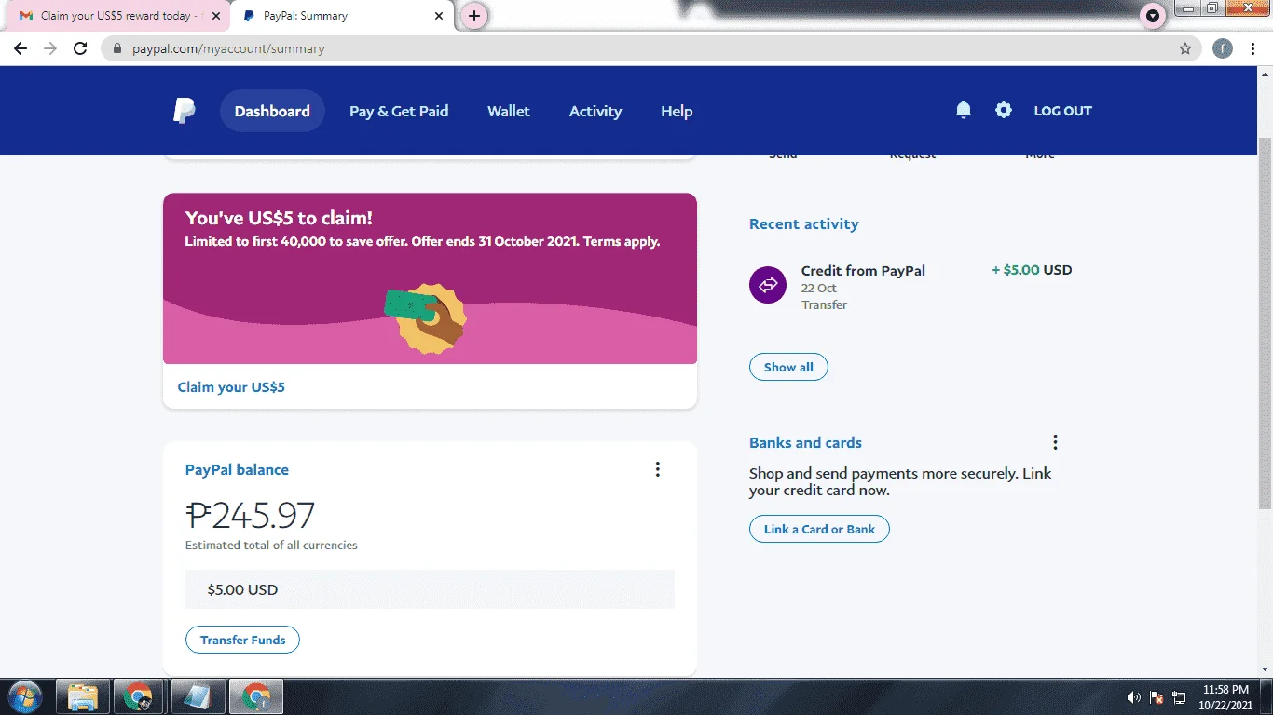Image resolution: width=1273 pixels, height=715 pixels.
Task: Reload the PayPal page
Action: pyautogui.click(x=80, y=48)
